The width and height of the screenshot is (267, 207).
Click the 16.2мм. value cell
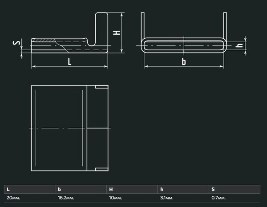coord(66,197)
